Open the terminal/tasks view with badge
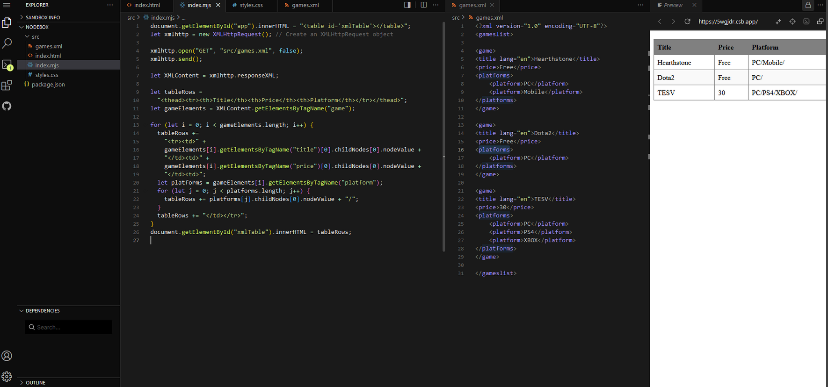Screen dimensions: 828x387 point(7,65)
